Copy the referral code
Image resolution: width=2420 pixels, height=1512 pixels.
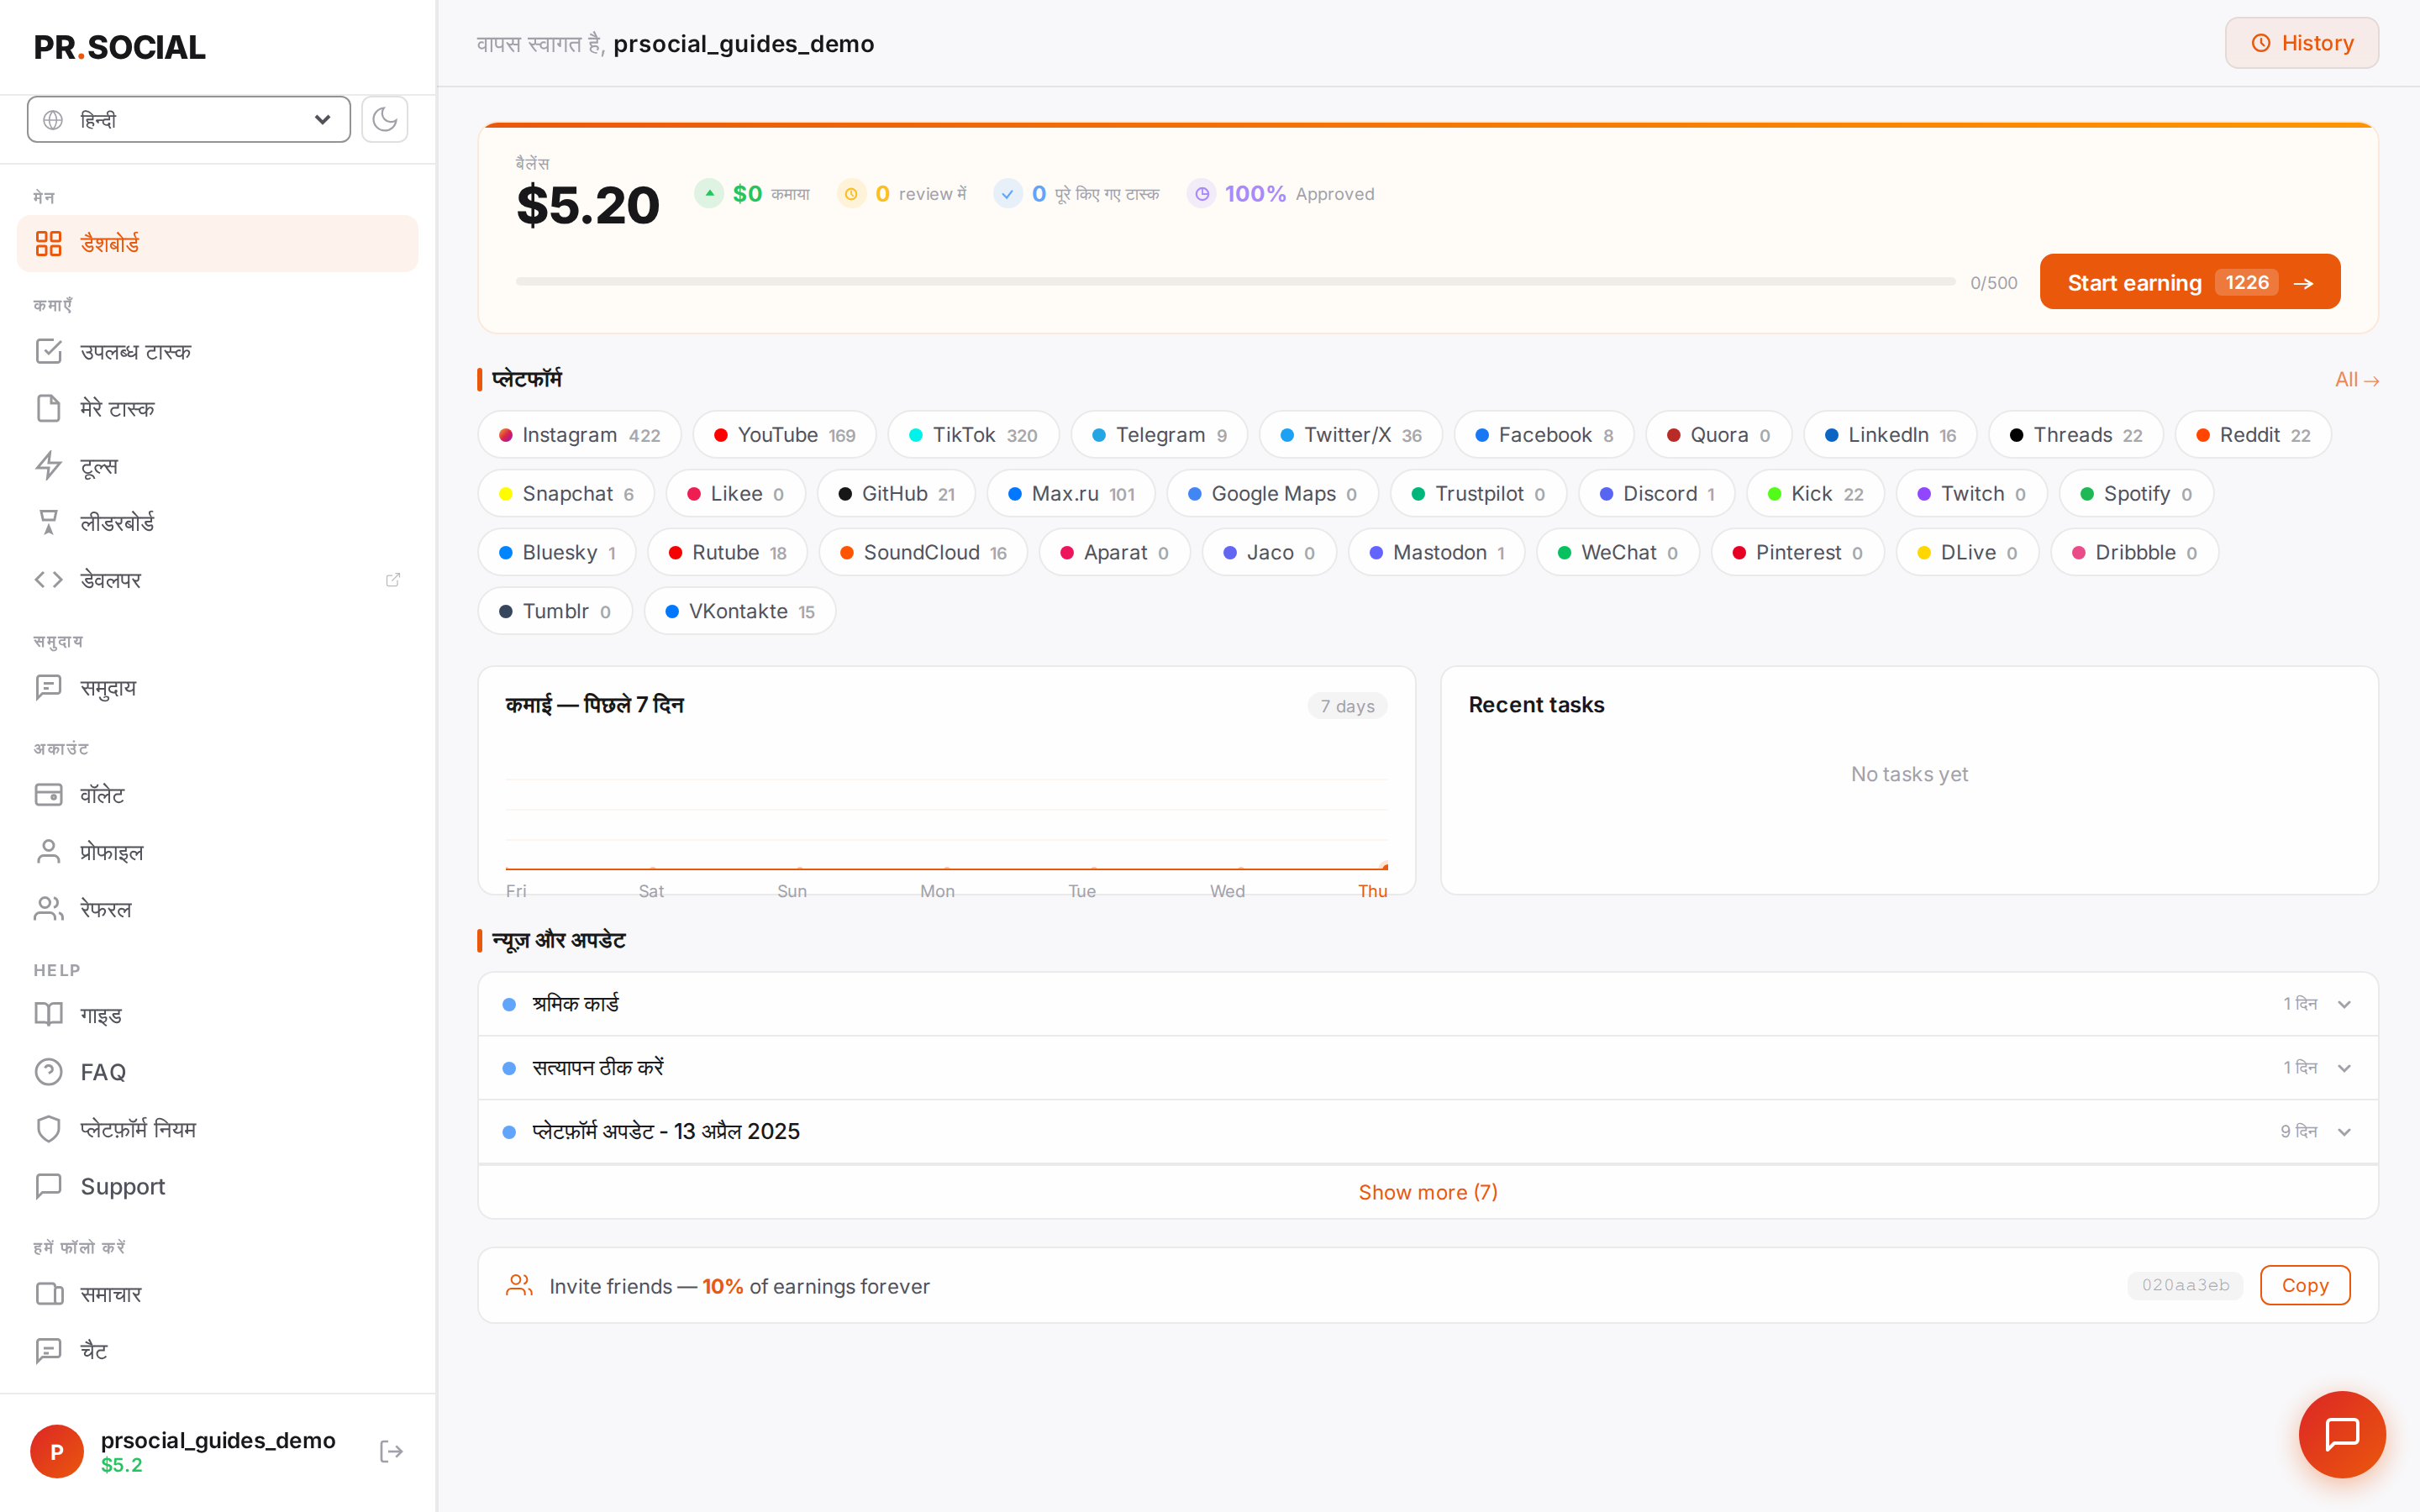(2305, 1285)
